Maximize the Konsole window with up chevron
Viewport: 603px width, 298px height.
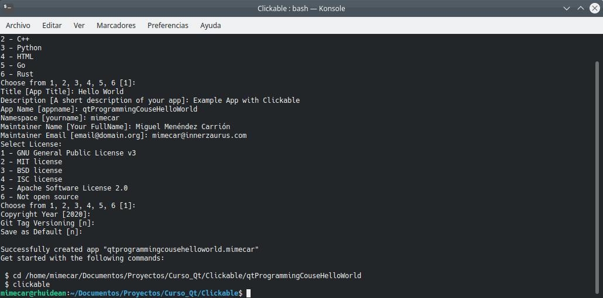tap(580, 8)
